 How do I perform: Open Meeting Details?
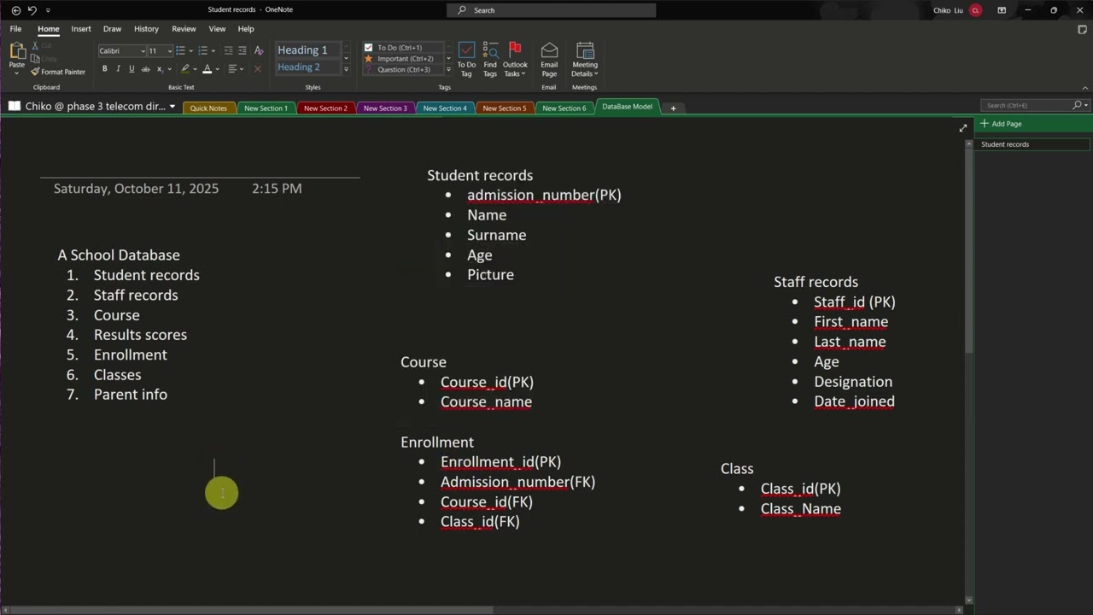[585, 60]
